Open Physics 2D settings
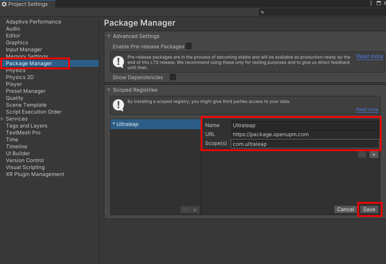The image size is (386, 264). (20, 77)
